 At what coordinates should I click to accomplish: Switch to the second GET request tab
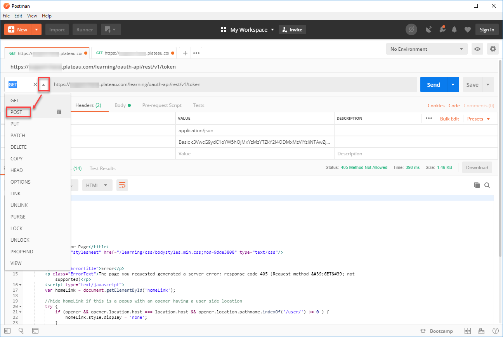coord(134,53)
